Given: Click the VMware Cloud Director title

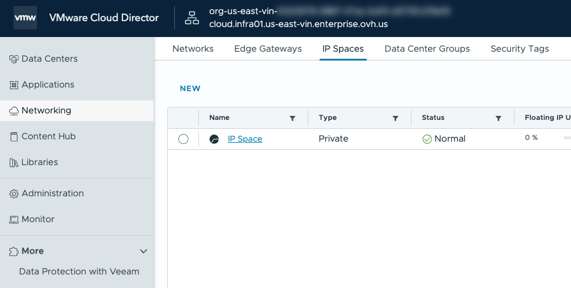Looking at the screenshot, I should [x=104, y=18].
